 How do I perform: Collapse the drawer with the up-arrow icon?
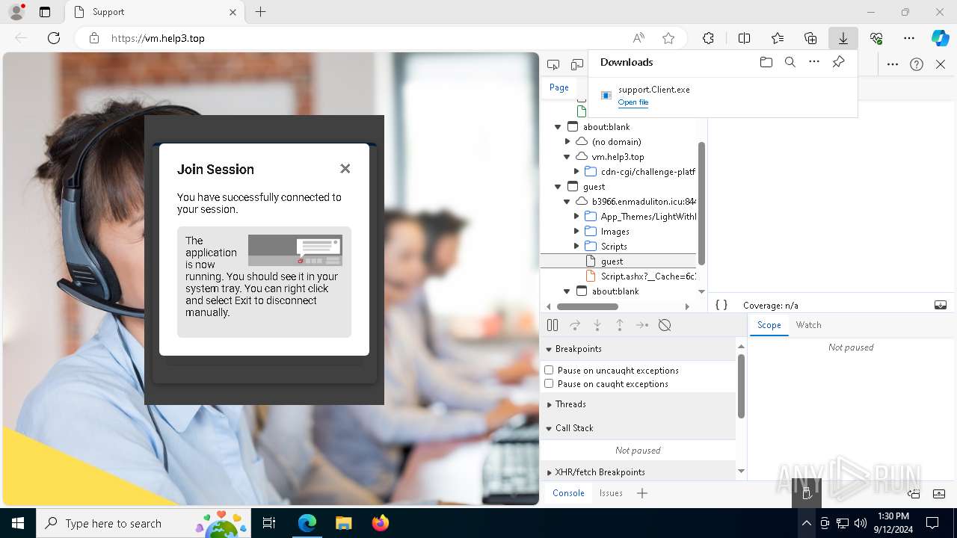click(x=941, y=493)
